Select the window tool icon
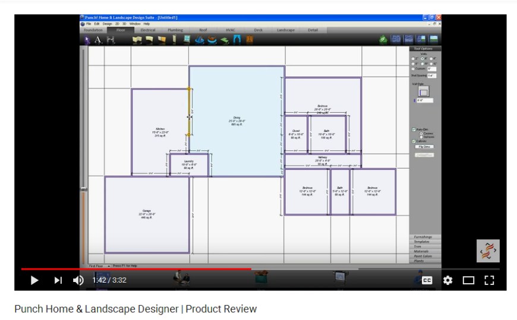 tap(187, 40)
